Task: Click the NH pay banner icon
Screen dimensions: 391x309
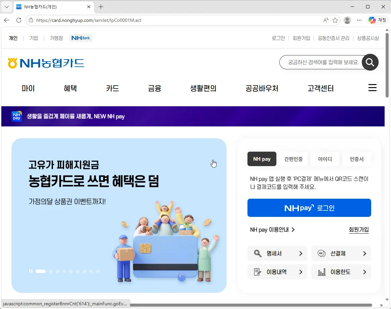Action: tap(17, 116)
